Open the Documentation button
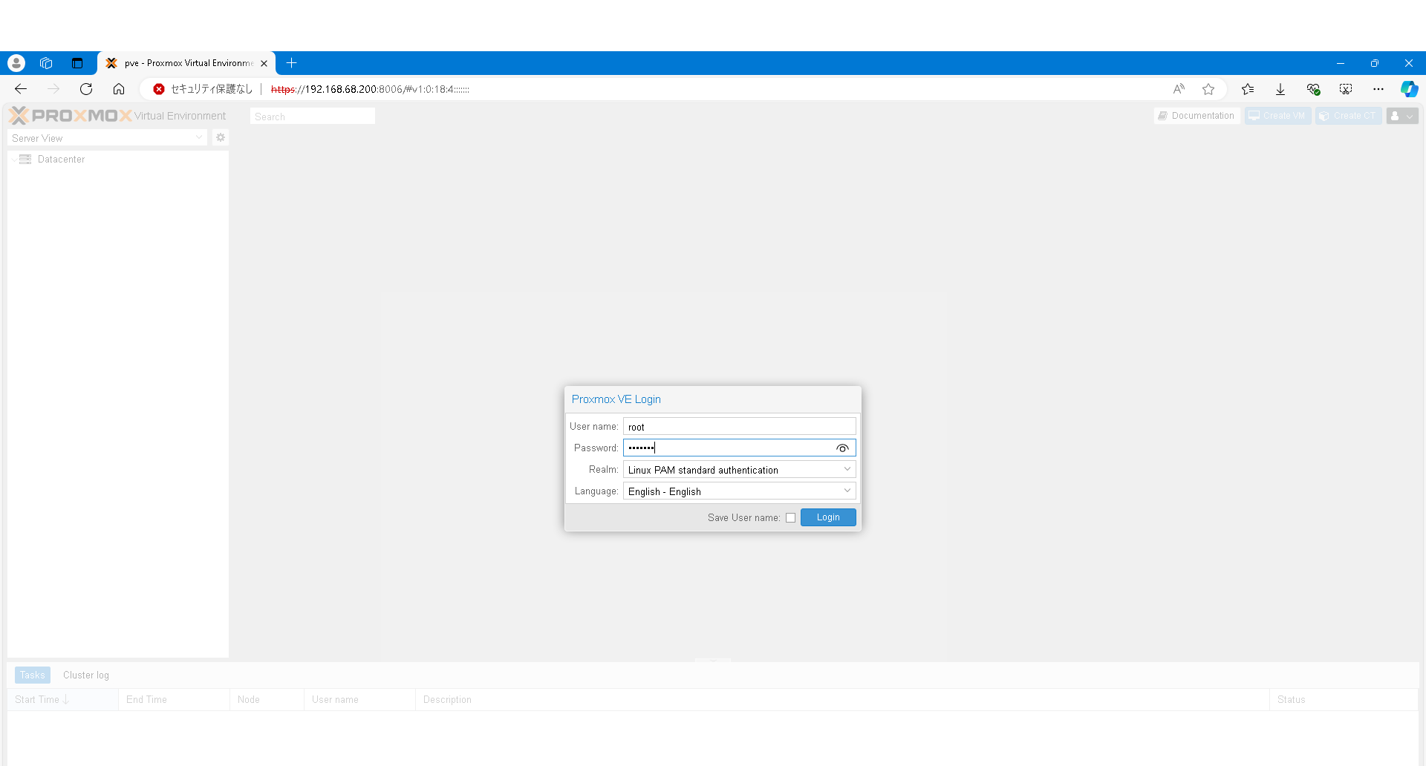 click(1197, 116)
